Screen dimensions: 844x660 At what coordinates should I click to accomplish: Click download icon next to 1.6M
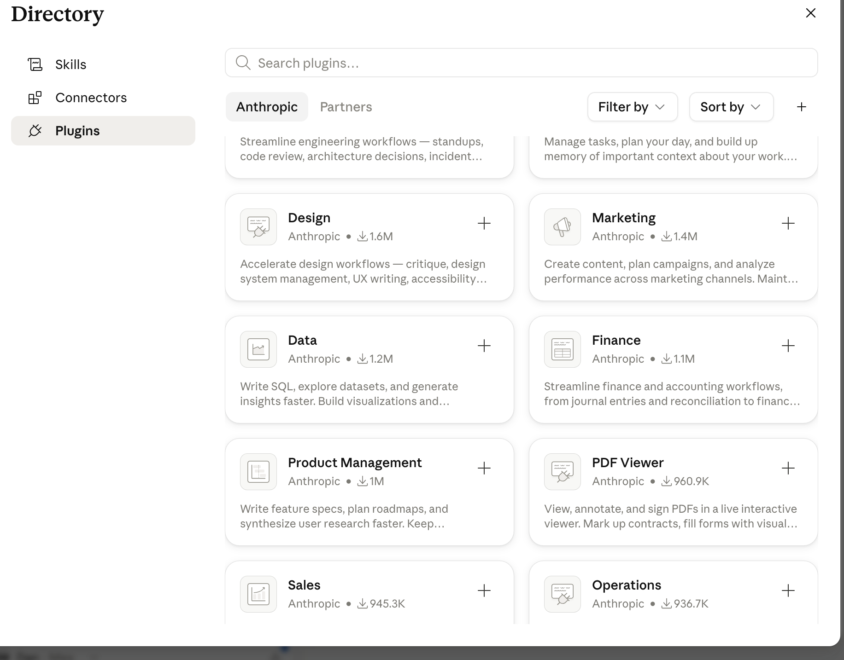[363, 236]
